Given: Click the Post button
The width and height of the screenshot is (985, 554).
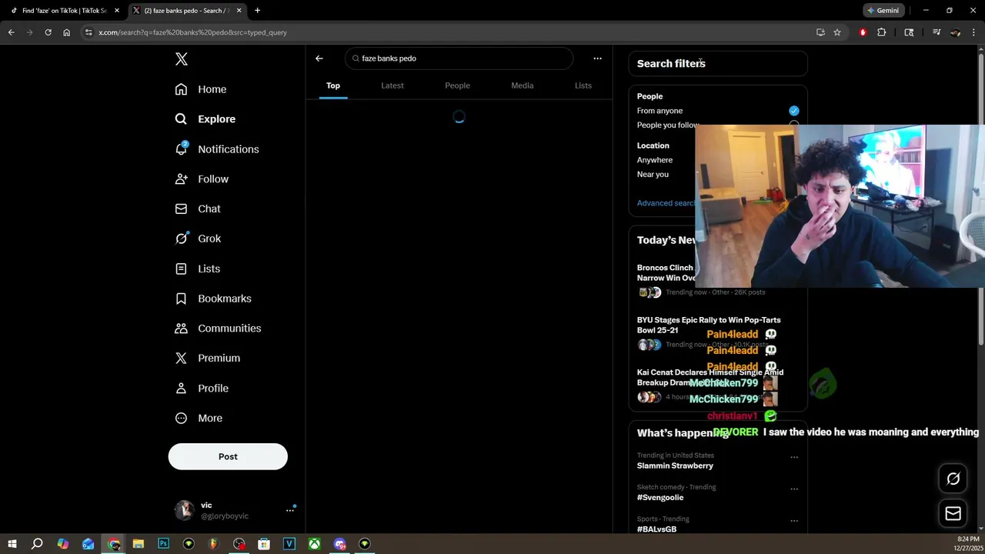Looking at the screenshot, I should [228, 457].
